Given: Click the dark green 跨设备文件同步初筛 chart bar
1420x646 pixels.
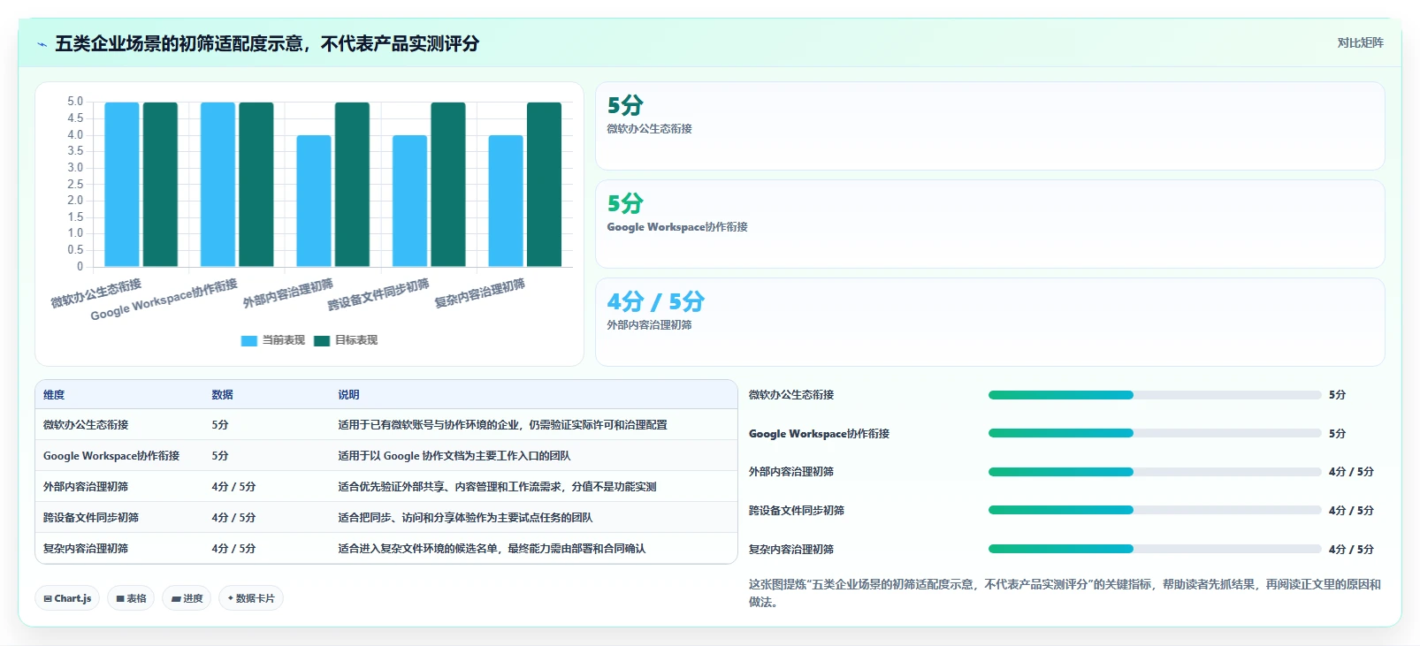Looking at the screenshot, I should (x=448, y=184).
